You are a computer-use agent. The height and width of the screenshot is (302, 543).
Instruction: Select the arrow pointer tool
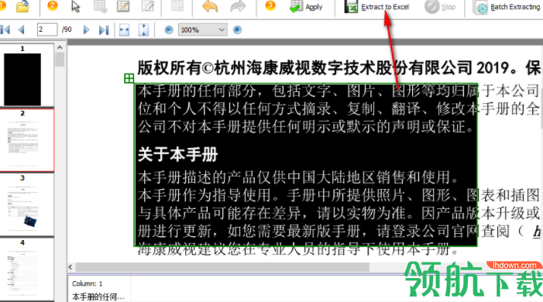click(x=75, y=6)
